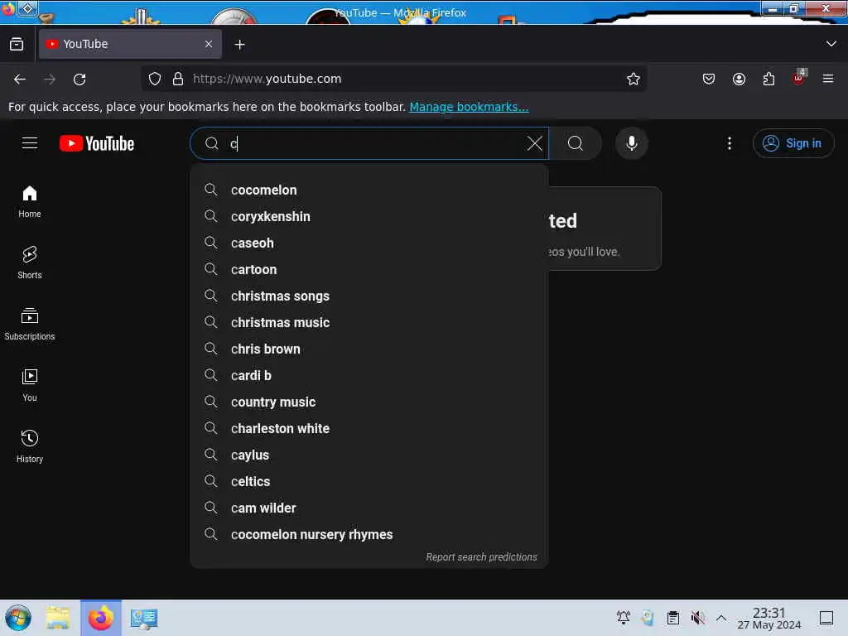Open watch History in sidebar
The width and height of the screenshot is (848, 636).
pyautogui.click(x=30, y=446)
